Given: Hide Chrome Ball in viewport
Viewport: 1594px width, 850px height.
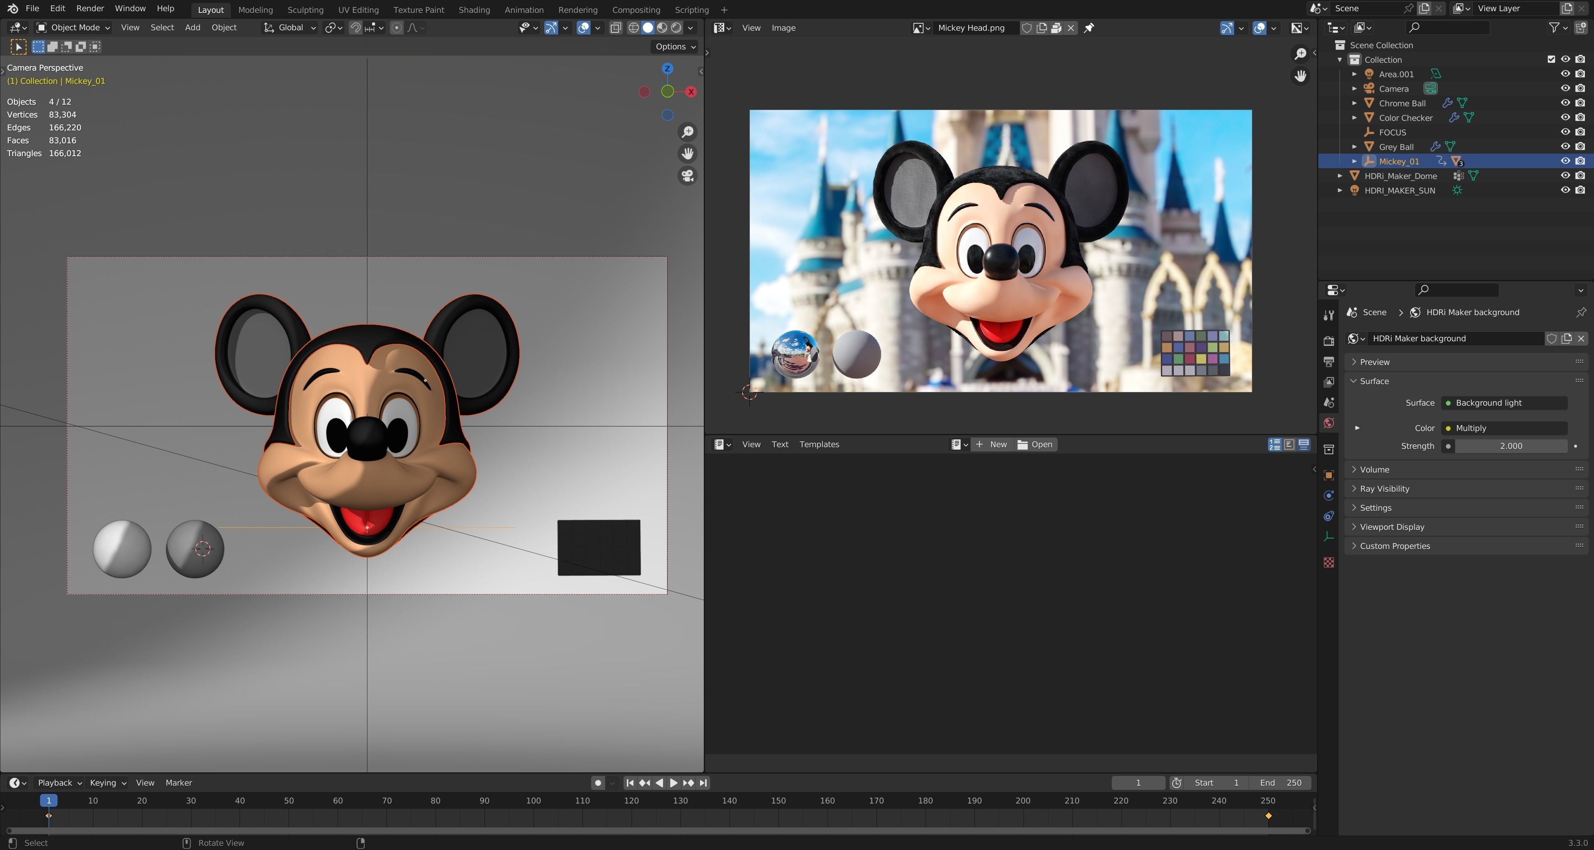Looking at the screenshot, I should pyautogui.click(x=1565, y=103).
